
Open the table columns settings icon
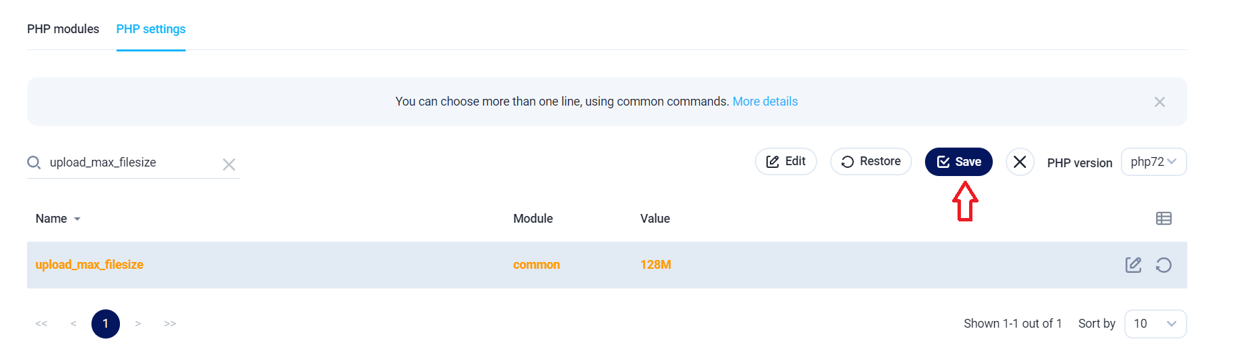coord(1164,218)
